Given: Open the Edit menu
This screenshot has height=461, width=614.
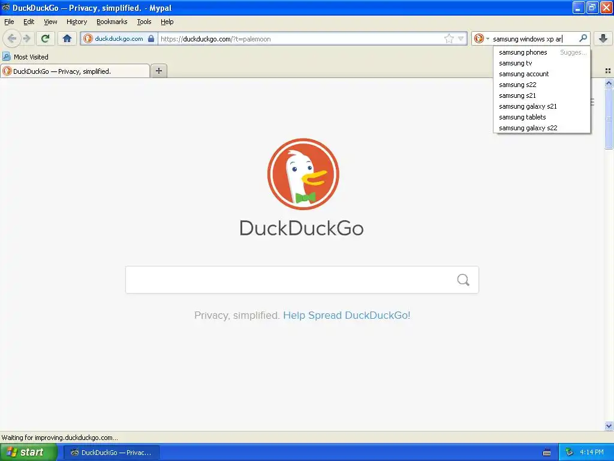Looking at the screenshot, I should 29,22.
